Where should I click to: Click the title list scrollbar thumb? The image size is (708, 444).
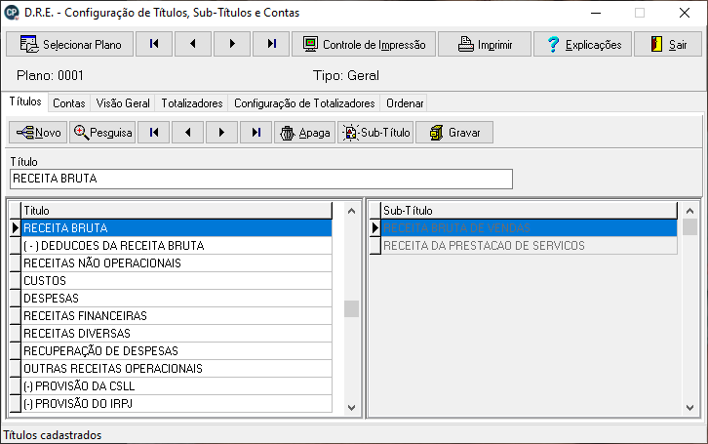[x=351, y=309]
